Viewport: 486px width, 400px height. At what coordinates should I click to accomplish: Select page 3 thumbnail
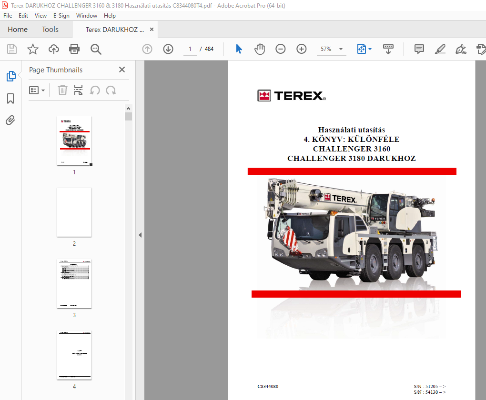74,283
